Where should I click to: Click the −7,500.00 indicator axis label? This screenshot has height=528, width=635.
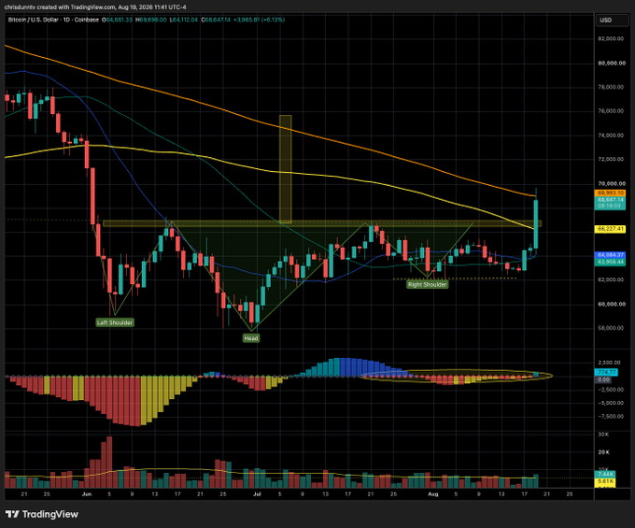point(610,417)
